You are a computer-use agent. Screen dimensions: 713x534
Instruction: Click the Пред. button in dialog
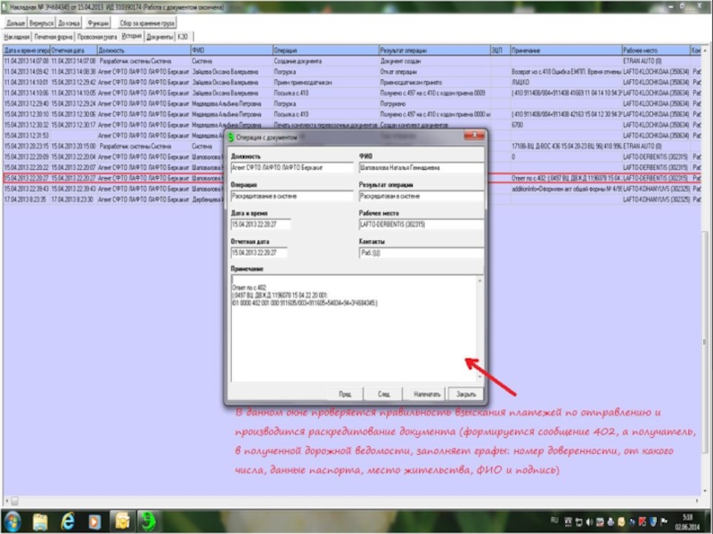[345, 394]
